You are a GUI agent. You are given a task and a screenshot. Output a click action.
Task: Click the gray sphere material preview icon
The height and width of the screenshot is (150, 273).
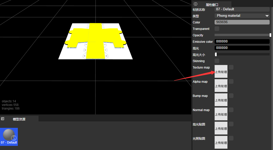(9, 135)
